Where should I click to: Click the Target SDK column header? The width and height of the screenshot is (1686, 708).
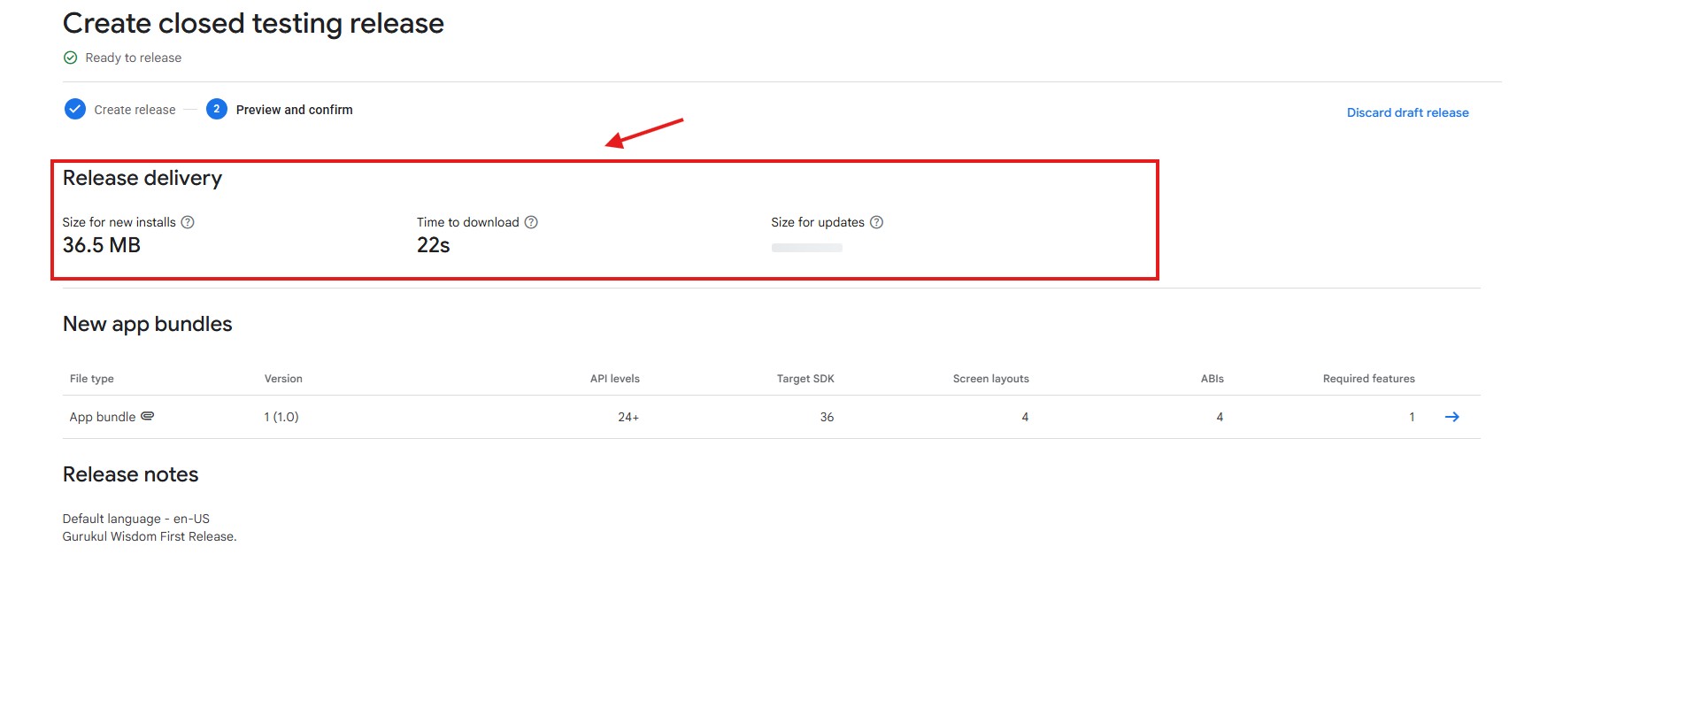805,379
